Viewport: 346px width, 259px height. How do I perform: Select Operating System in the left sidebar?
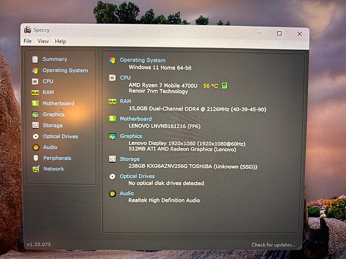pyautogui.click(x=65, y=70)
